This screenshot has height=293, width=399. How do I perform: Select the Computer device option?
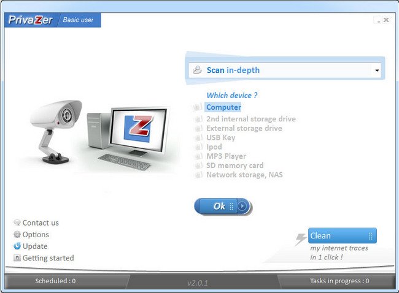pyautogui.click(x=223, y=107)
